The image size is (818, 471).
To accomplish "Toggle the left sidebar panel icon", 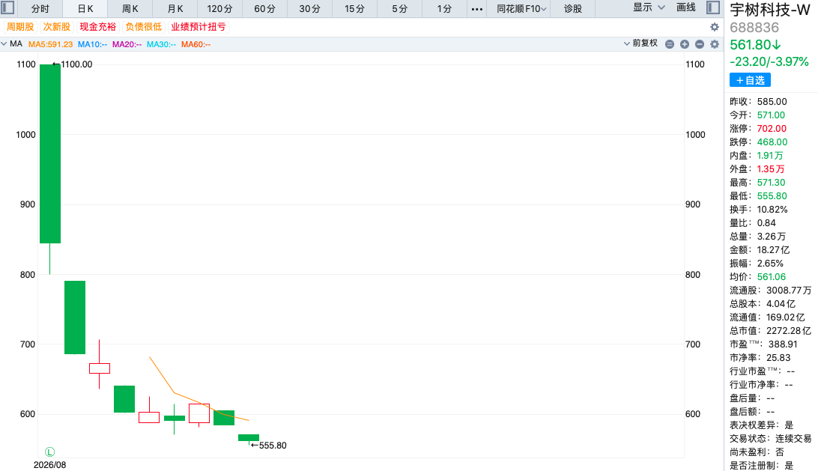I will coord(7,7).
